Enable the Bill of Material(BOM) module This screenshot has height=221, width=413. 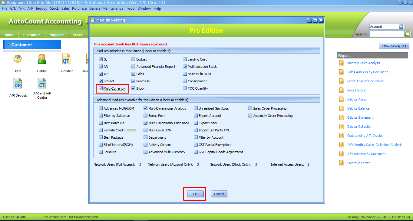pos(101,145)
